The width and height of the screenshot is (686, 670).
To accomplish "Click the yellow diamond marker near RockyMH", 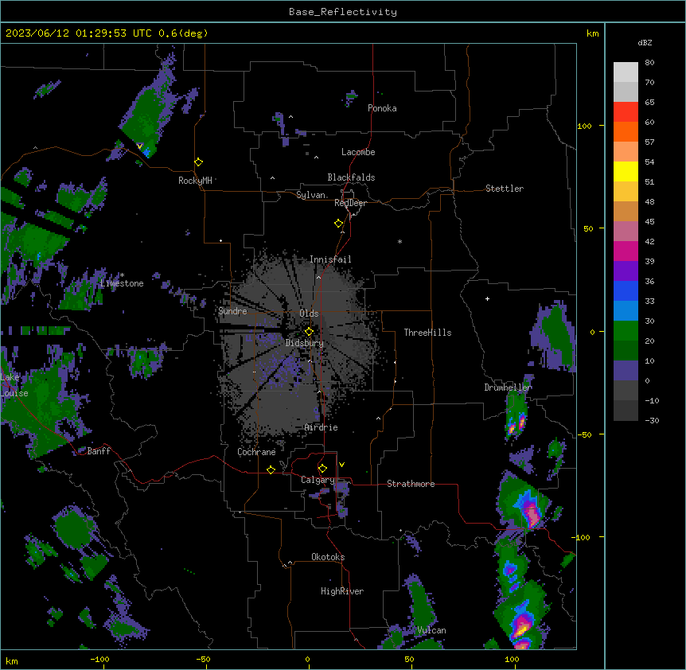I will (x=198, y=162).
